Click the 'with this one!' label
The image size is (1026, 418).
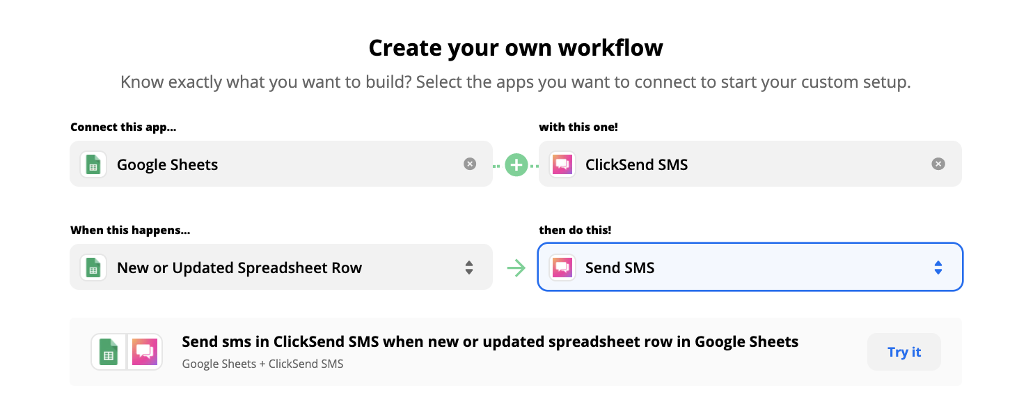click(x=578, y=127)
